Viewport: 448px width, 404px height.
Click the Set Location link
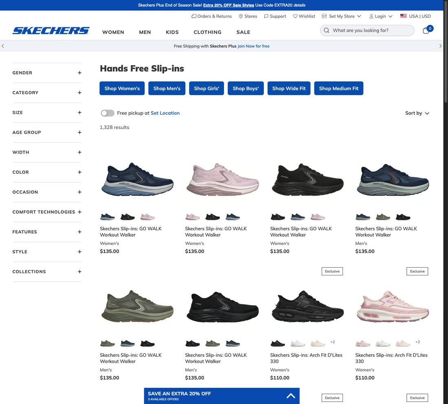pos(165,113)
